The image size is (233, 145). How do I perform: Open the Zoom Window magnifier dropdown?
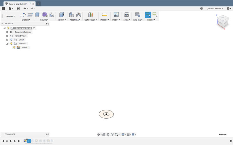click(x=117, y=134)
